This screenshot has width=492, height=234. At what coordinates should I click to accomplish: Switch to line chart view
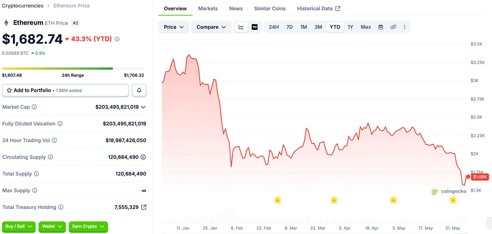click(x=241, y=27)
